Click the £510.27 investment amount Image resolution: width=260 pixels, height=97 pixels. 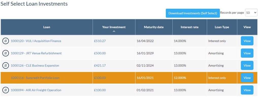(100, 41)
